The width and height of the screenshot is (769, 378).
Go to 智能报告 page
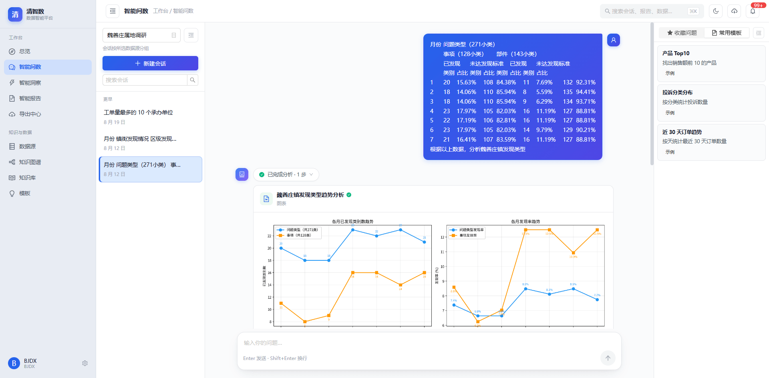pos(48,98)
